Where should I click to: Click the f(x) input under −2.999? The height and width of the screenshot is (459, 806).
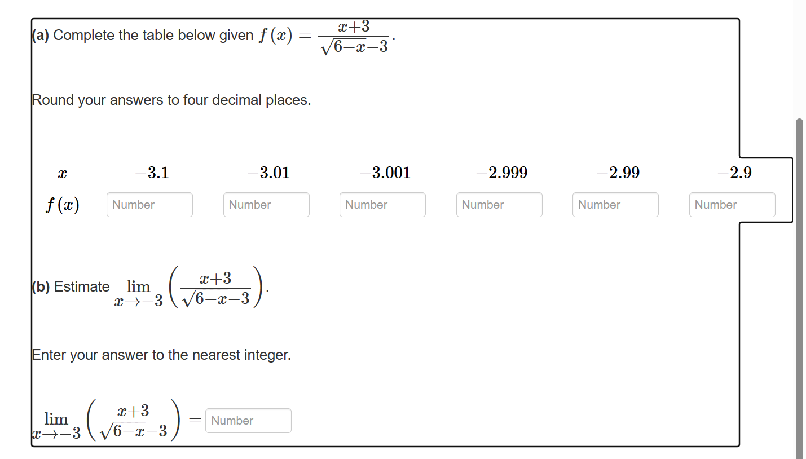point(499,204)
